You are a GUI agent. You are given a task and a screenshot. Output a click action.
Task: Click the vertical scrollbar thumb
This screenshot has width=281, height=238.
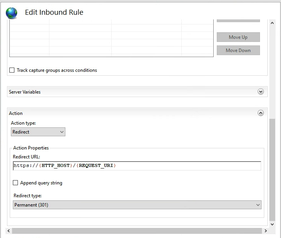click(x=272, y=170)
